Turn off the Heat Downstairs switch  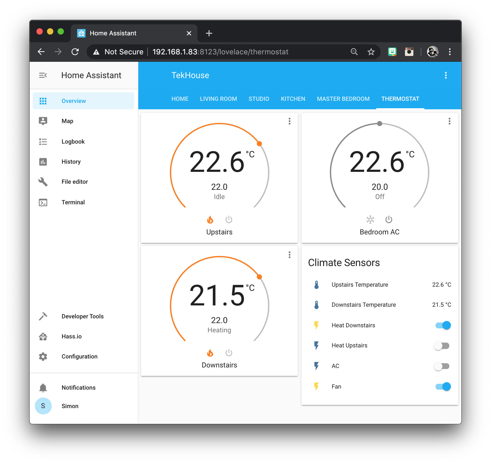click(x=443, y=325)
